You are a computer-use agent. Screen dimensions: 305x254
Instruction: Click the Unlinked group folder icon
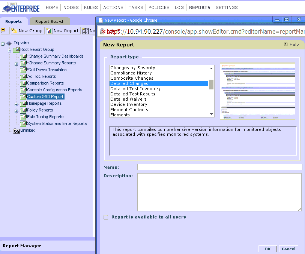[x=16, y=131]
